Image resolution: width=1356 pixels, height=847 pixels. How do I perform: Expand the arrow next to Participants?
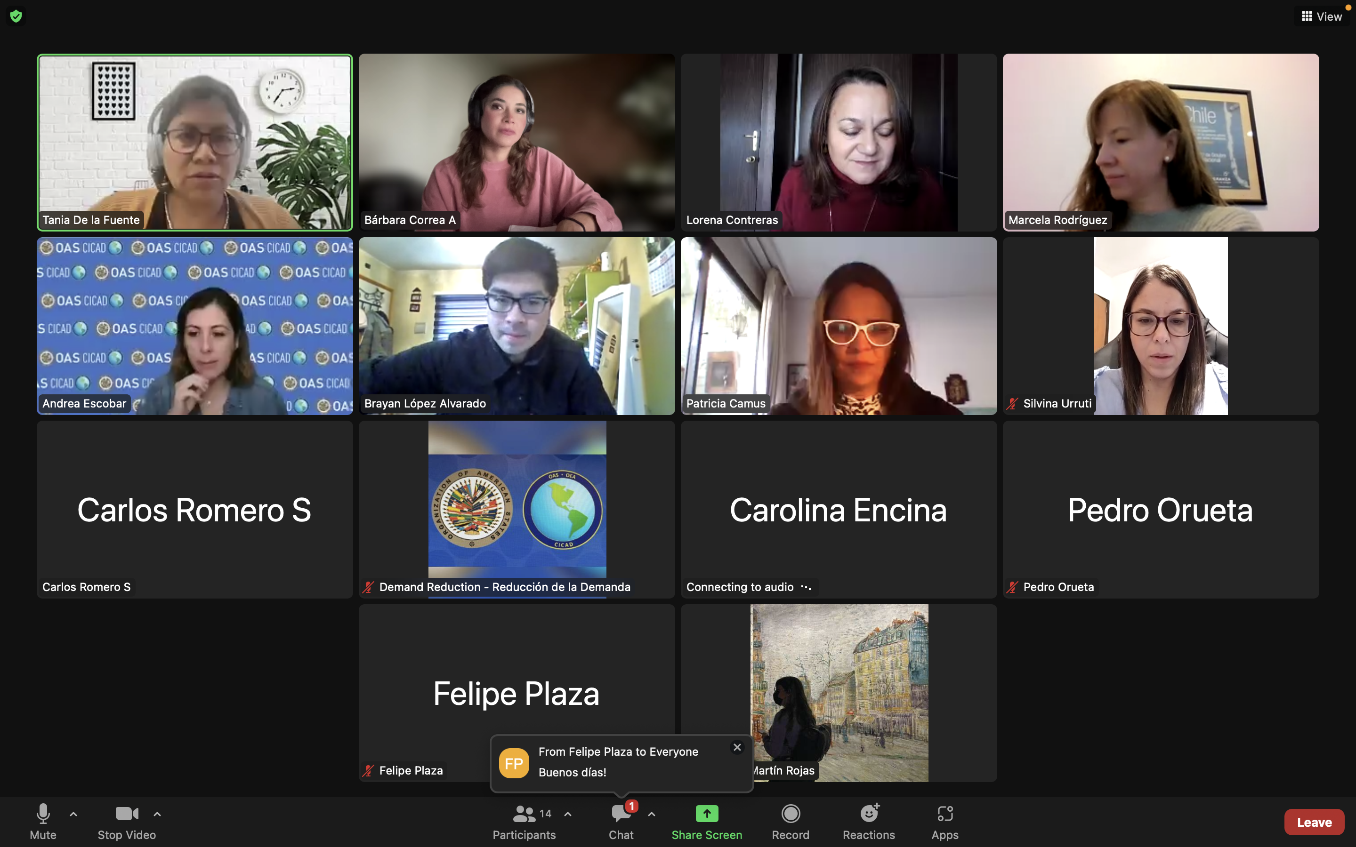tap(568, 814)
